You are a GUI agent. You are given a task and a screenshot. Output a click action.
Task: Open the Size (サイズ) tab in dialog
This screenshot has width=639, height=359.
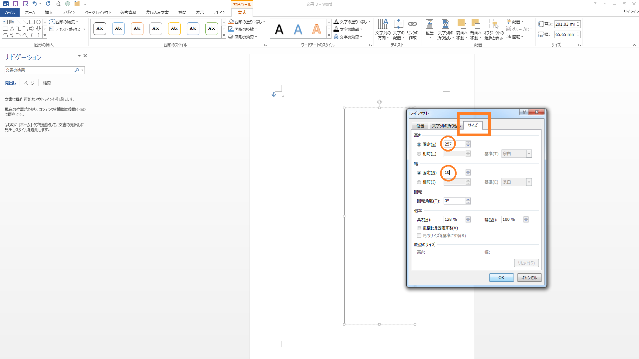pyautogui.click(x=472, y=125)
